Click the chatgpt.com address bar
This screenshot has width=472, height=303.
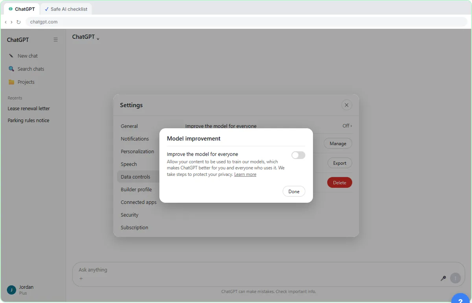point(247,22)
